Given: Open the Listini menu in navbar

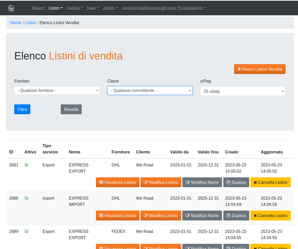Looking at the screenshot, I should [x=56, y=8].
